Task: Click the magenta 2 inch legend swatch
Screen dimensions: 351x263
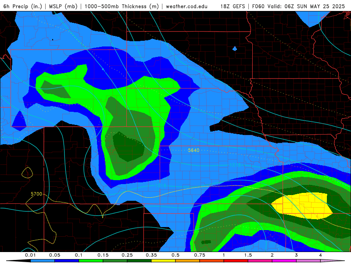Action: [284, 261]
